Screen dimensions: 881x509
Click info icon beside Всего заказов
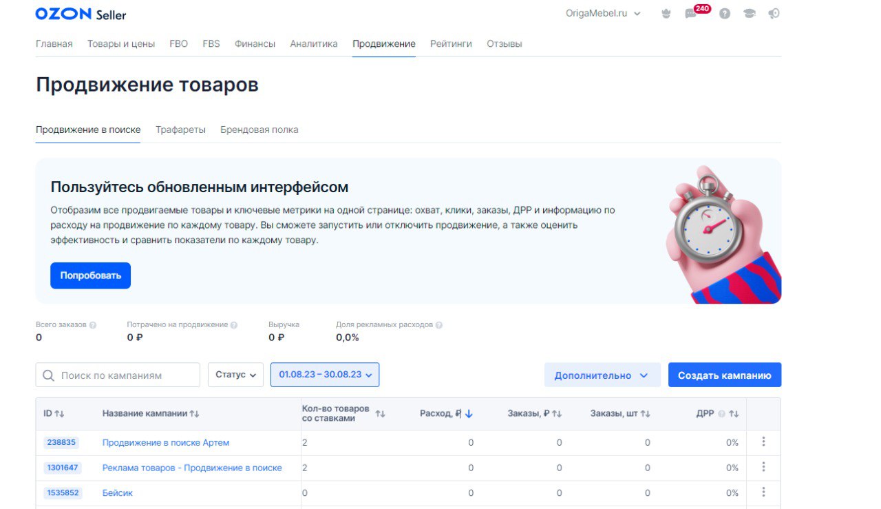click(x=93, y=324)
